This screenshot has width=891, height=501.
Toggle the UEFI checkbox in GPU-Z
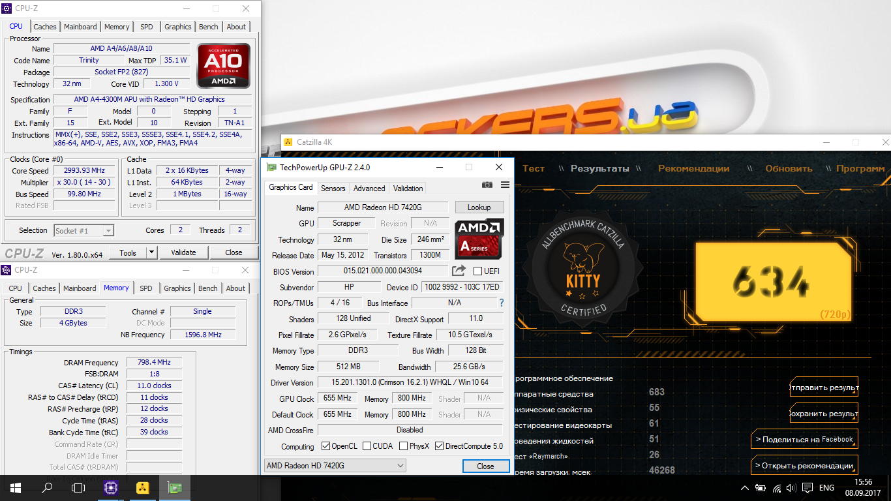pyautogui.click(x=477, y=271)
